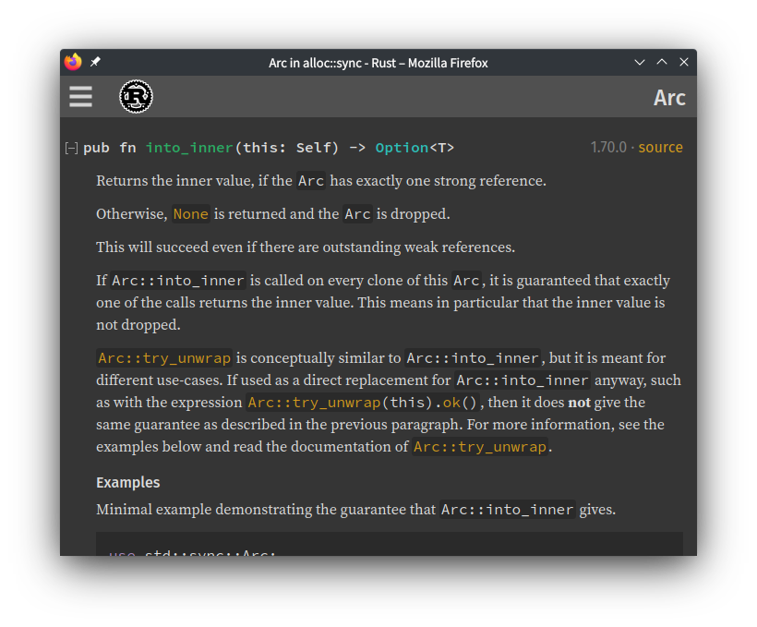The image size is (757, 627).
Task: Collapse the into_inner documentation block
Action: (71, 148)
